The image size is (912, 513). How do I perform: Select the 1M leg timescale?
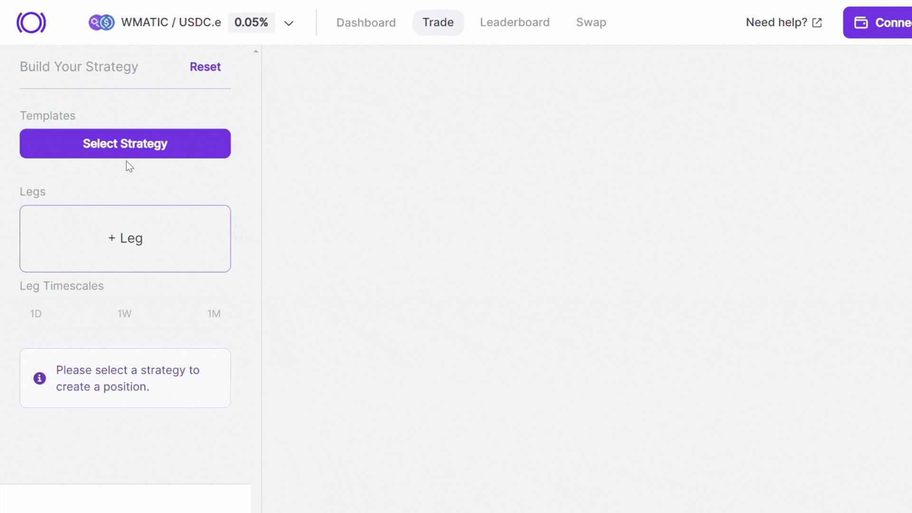coord(214,313)
